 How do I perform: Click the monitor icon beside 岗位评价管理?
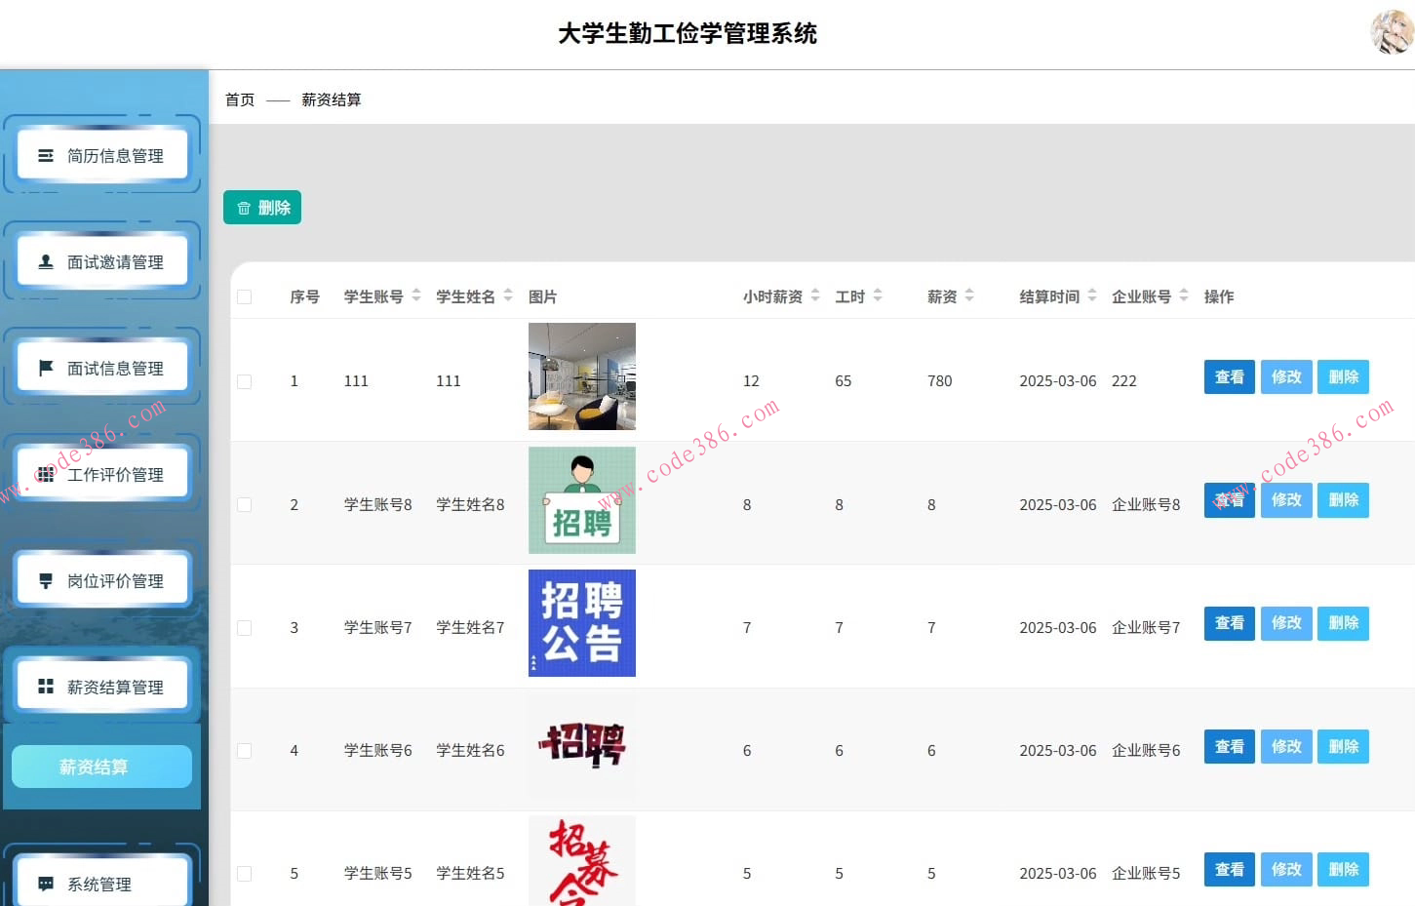tap(44, 579)
